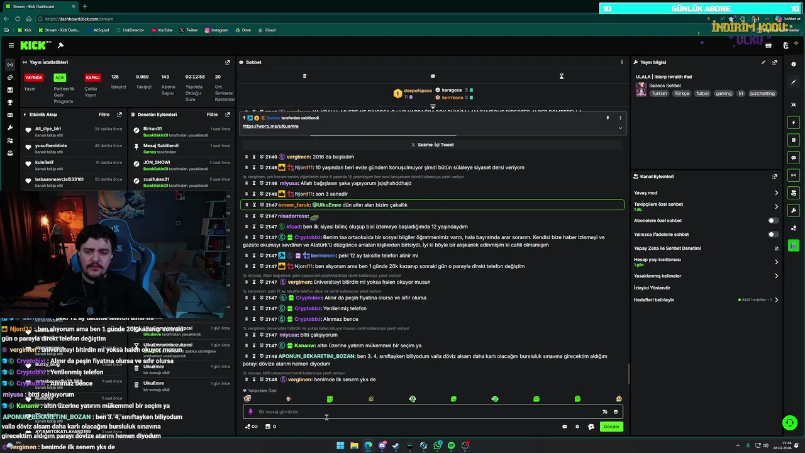The height and width of the screenshot is (453, 805).
Task: Open the Filtre option in Etkinlik Akışı
Action: pyautogui.click(x=104, y=115)
